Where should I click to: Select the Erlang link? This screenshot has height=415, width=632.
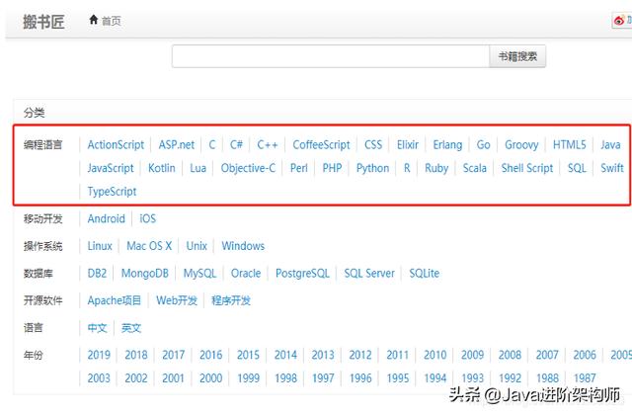(x=447, y=145)
